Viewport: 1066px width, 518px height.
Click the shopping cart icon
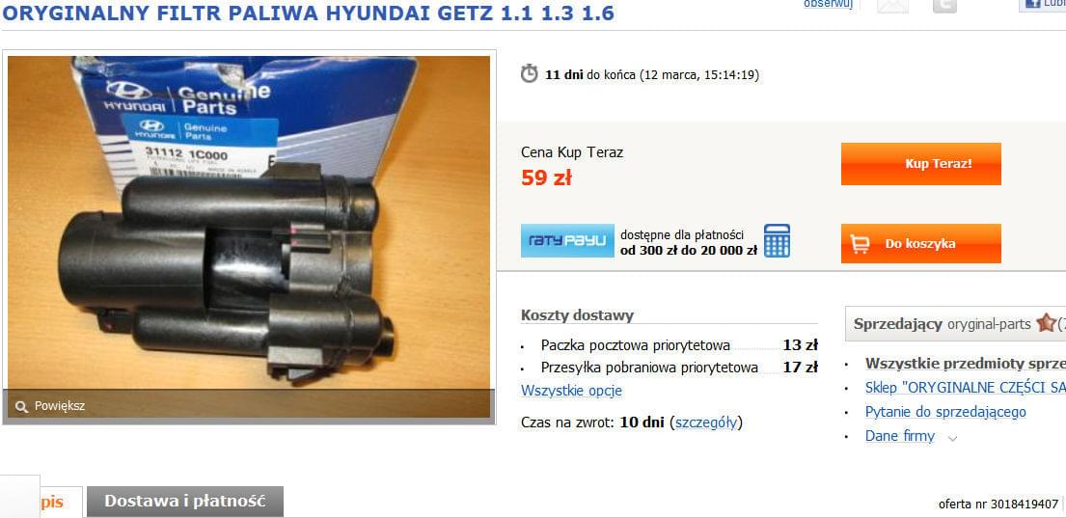860,243
